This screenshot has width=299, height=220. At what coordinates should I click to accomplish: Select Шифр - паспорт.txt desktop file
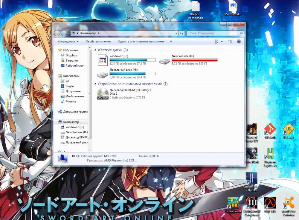tap(196, 10)
